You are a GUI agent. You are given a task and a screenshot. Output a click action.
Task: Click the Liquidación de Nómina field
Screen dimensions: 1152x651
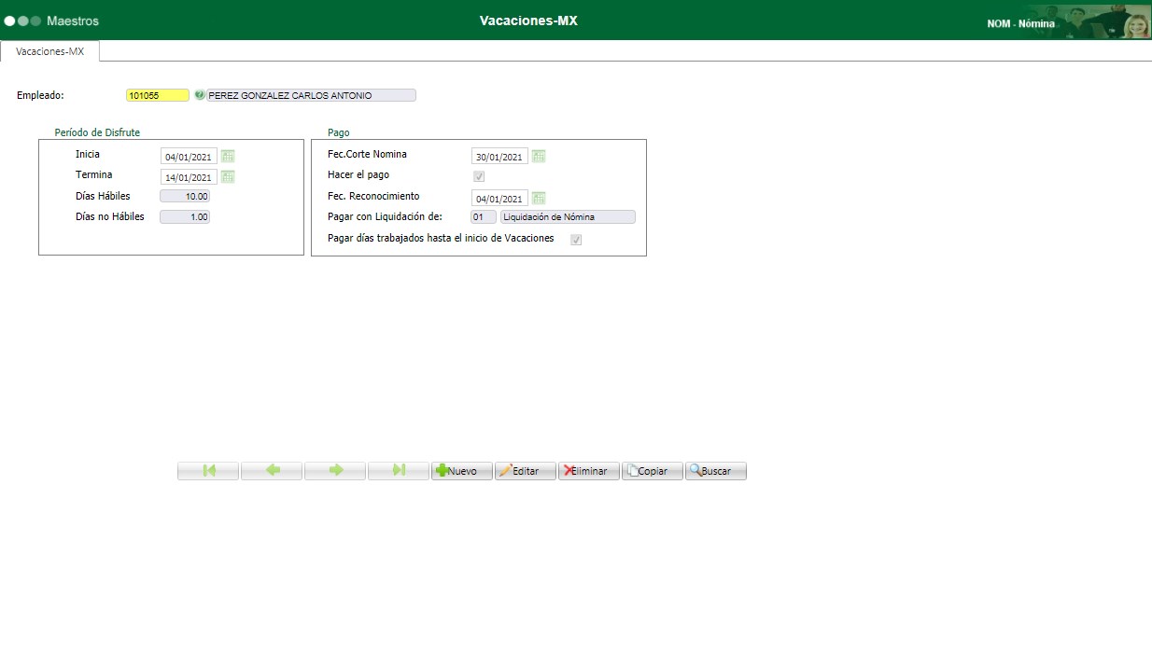pos(568,217)
